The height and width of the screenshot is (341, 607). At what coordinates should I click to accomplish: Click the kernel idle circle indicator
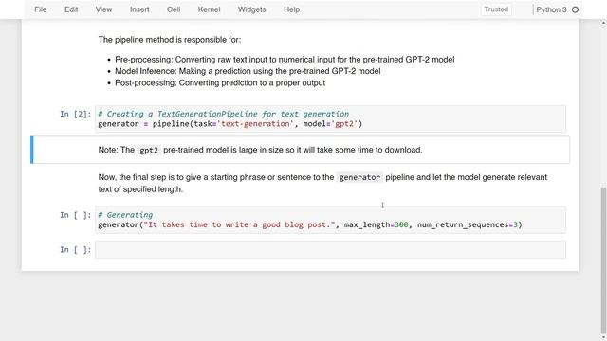(576, 9)
